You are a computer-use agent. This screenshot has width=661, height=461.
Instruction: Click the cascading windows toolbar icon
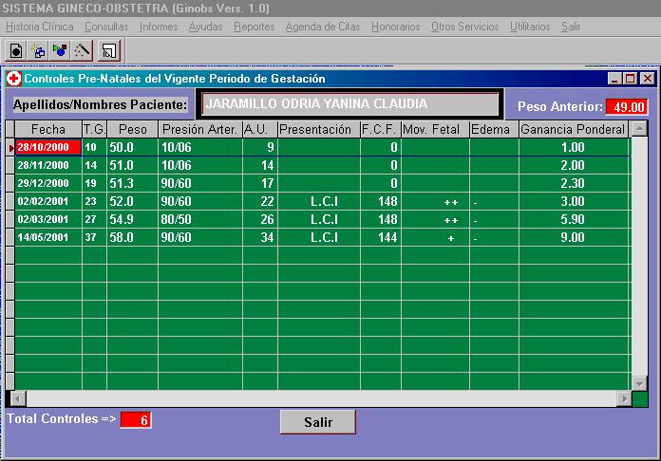[x=109, y=50]
